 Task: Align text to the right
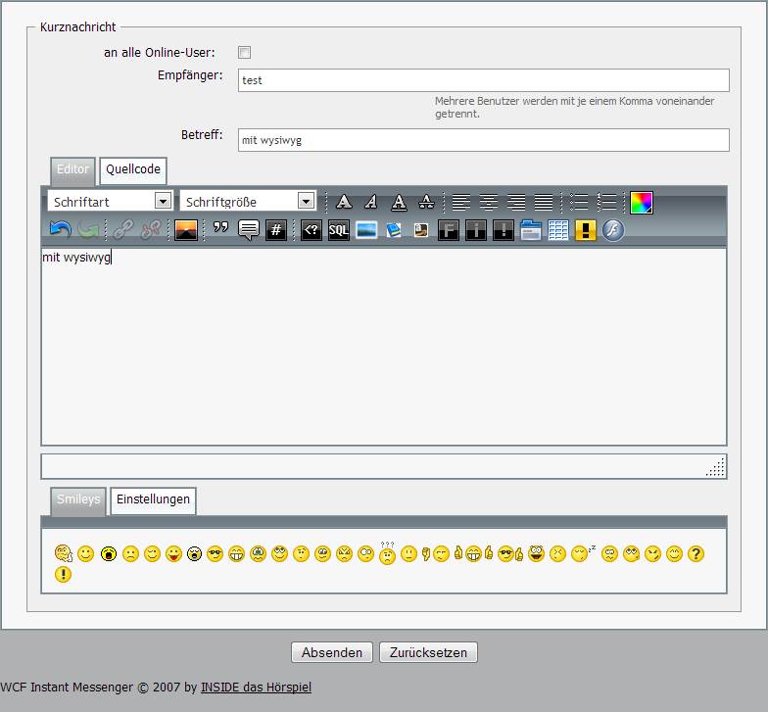pos(515,202)
